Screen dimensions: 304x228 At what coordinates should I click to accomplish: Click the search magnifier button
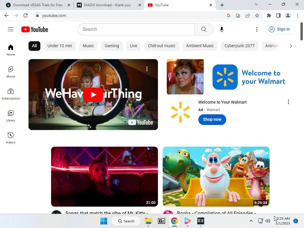tap(204, 29)
